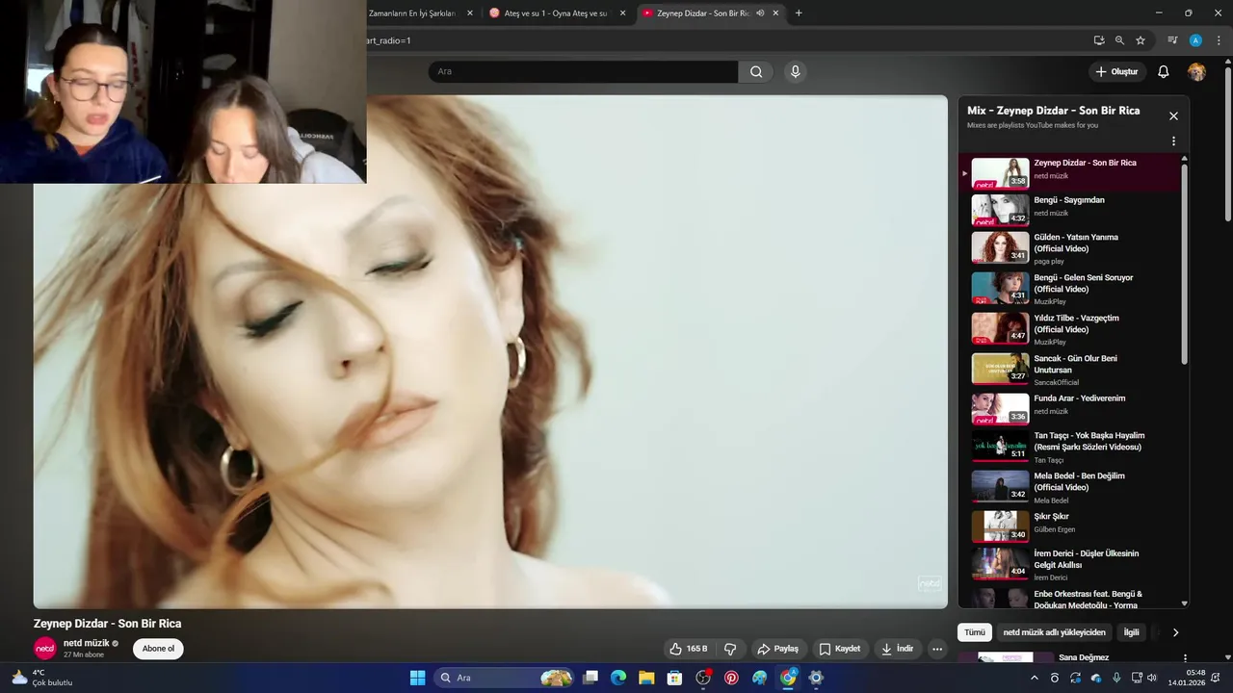This screenshot has width=1233, height=693.
Task: Like the video with thumbs up
Action: pos(689,649)
